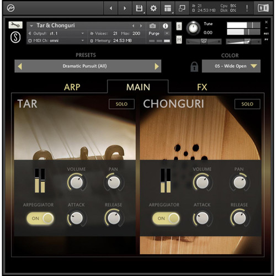Screen dimensions: 276x276
Task: Click the Tar Volume knob
Action: (x=77, y=182)
